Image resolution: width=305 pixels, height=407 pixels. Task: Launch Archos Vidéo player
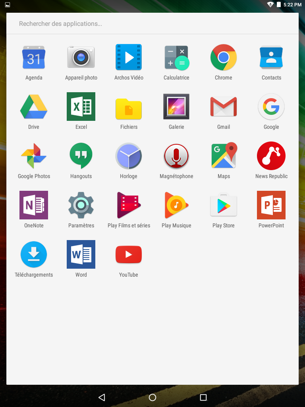tap(129, 58)
